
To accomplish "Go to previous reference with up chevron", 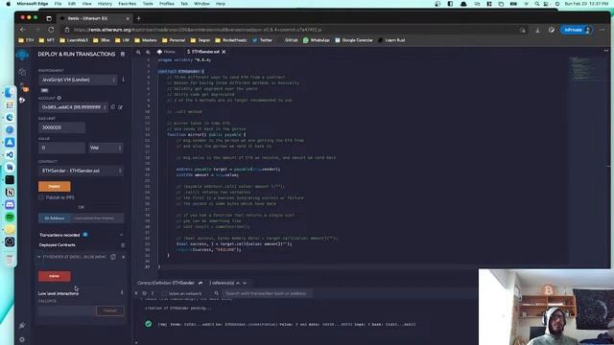I will (x=238, y=283).
